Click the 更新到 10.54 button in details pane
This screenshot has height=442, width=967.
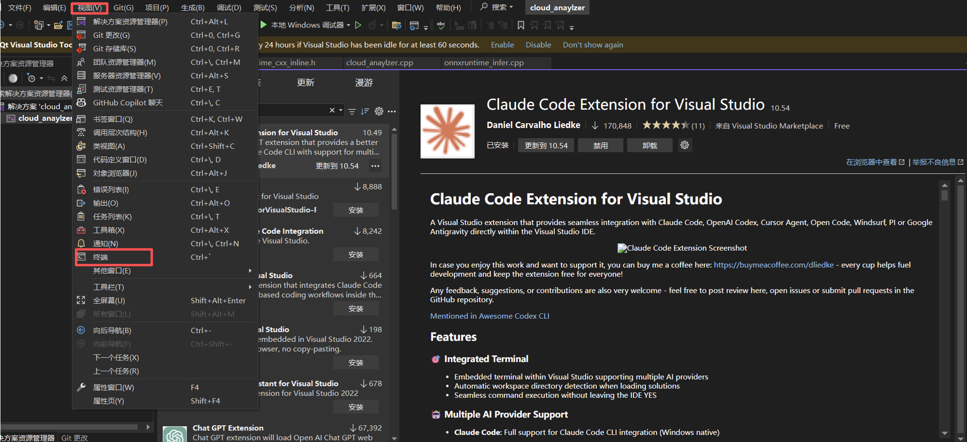pyautogui.click(x=546, y=145)
